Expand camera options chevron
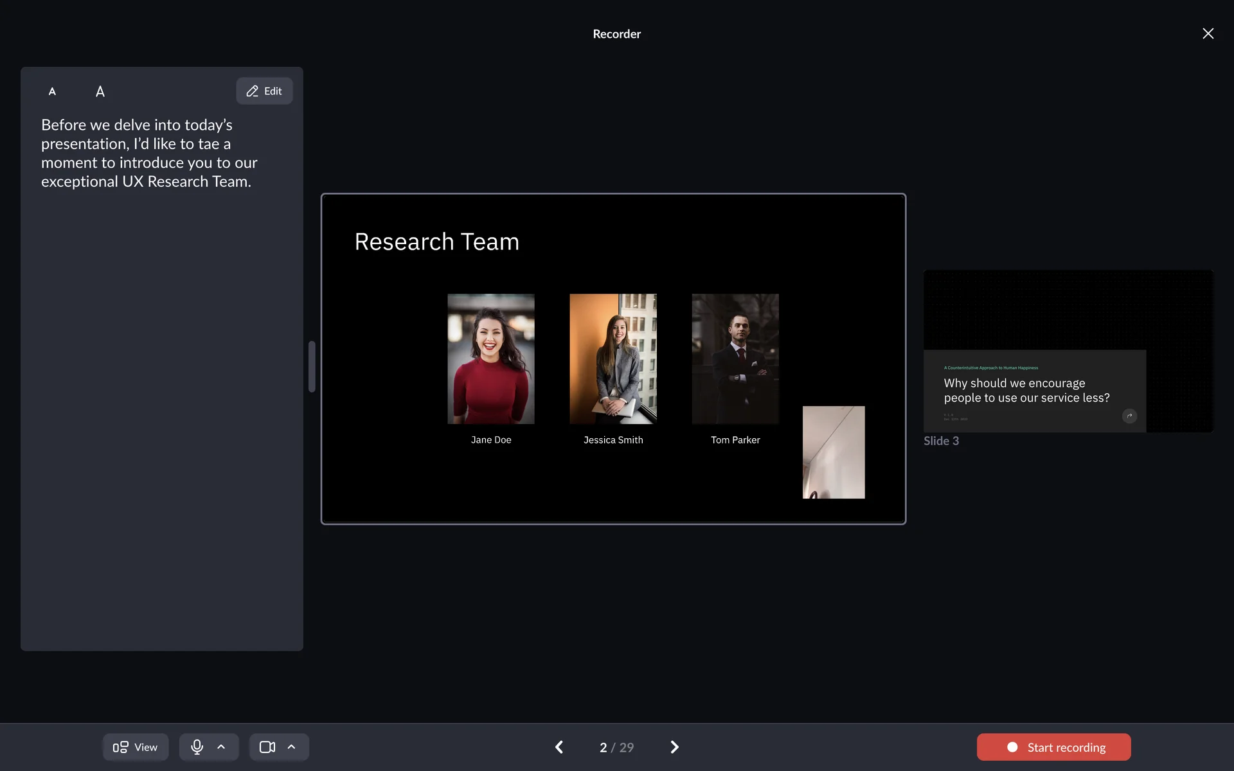The height and width of the screenshot is (771, 1234). [x=291, y=747]
